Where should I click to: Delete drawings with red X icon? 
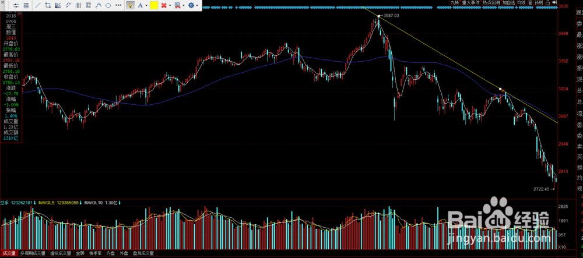(x=164, y=6)
